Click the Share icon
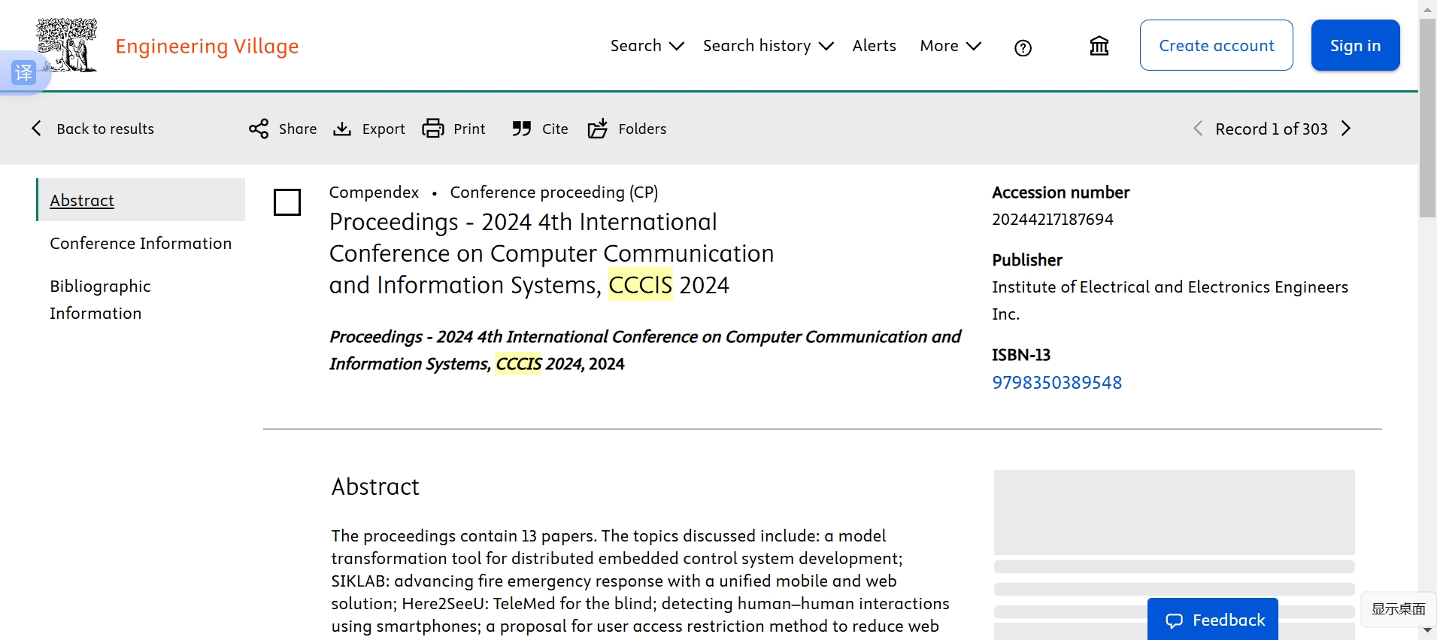Viewport: 1437px width, 640px height. pos(259,129)
